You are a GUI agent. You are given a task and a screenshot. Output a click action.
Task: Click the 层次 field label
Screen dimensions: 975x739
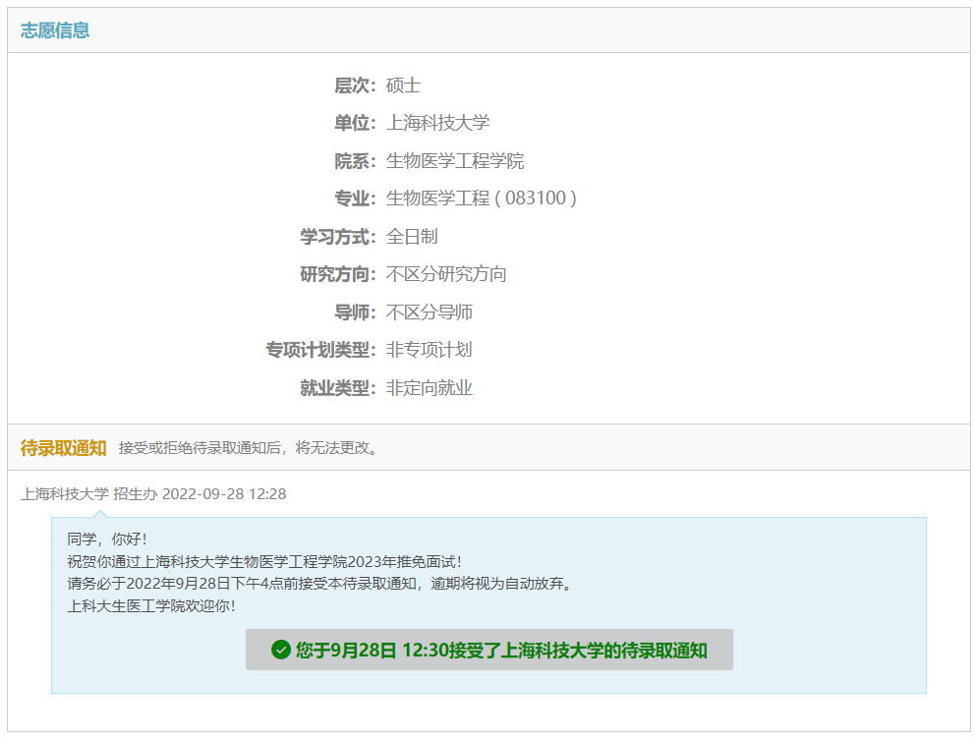[x=355, y=85]
